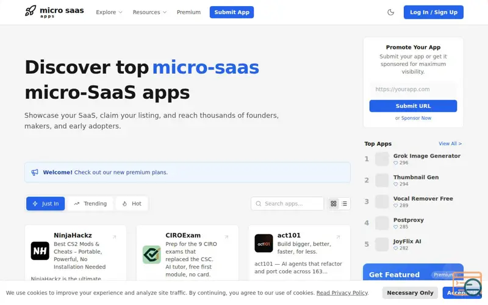
Task: Click the heart icon showing 296 likes
Action: tap(395, 163)
